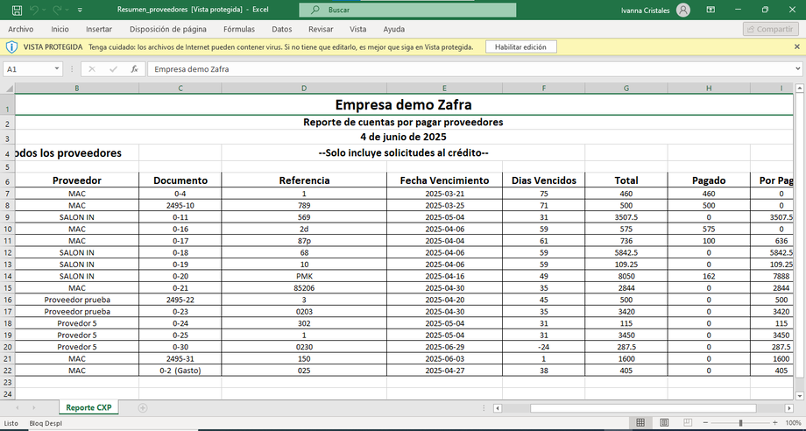Open the Undo history dropdown arrow
Viewport: 806px width, 431px height.
[44, 10]
